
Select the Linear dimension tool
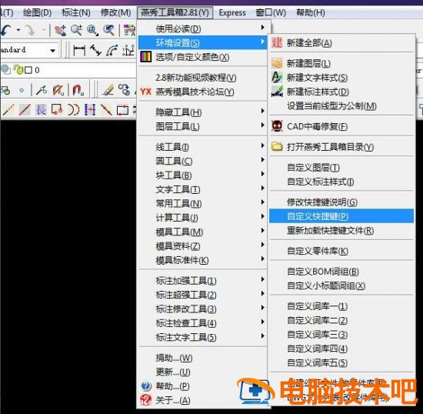pyautogui.click(x=79, y=50)
